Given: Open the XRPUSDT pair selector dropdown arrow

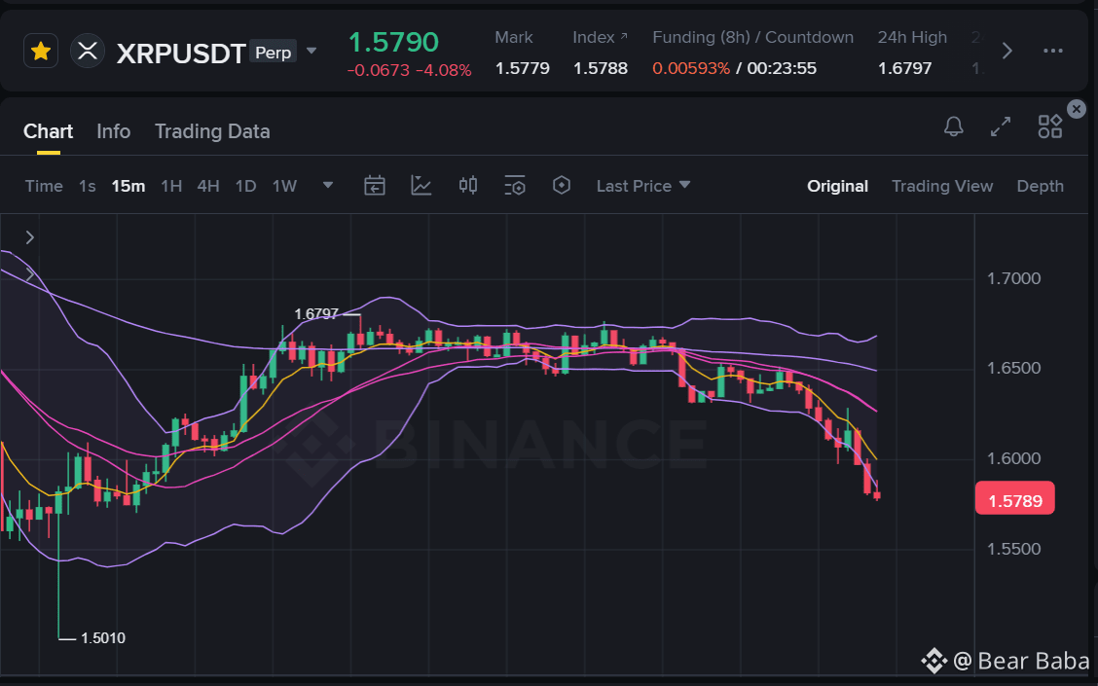Looking at the screenshot, I should 311,52.
